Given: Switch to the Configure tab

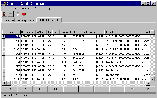Looking at the screenshot, I should click(x=8, y=20).
